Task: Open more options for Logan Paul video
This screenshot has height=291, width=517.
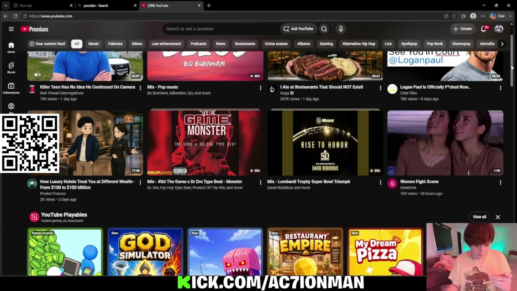Action: click(x=500, y=88)
